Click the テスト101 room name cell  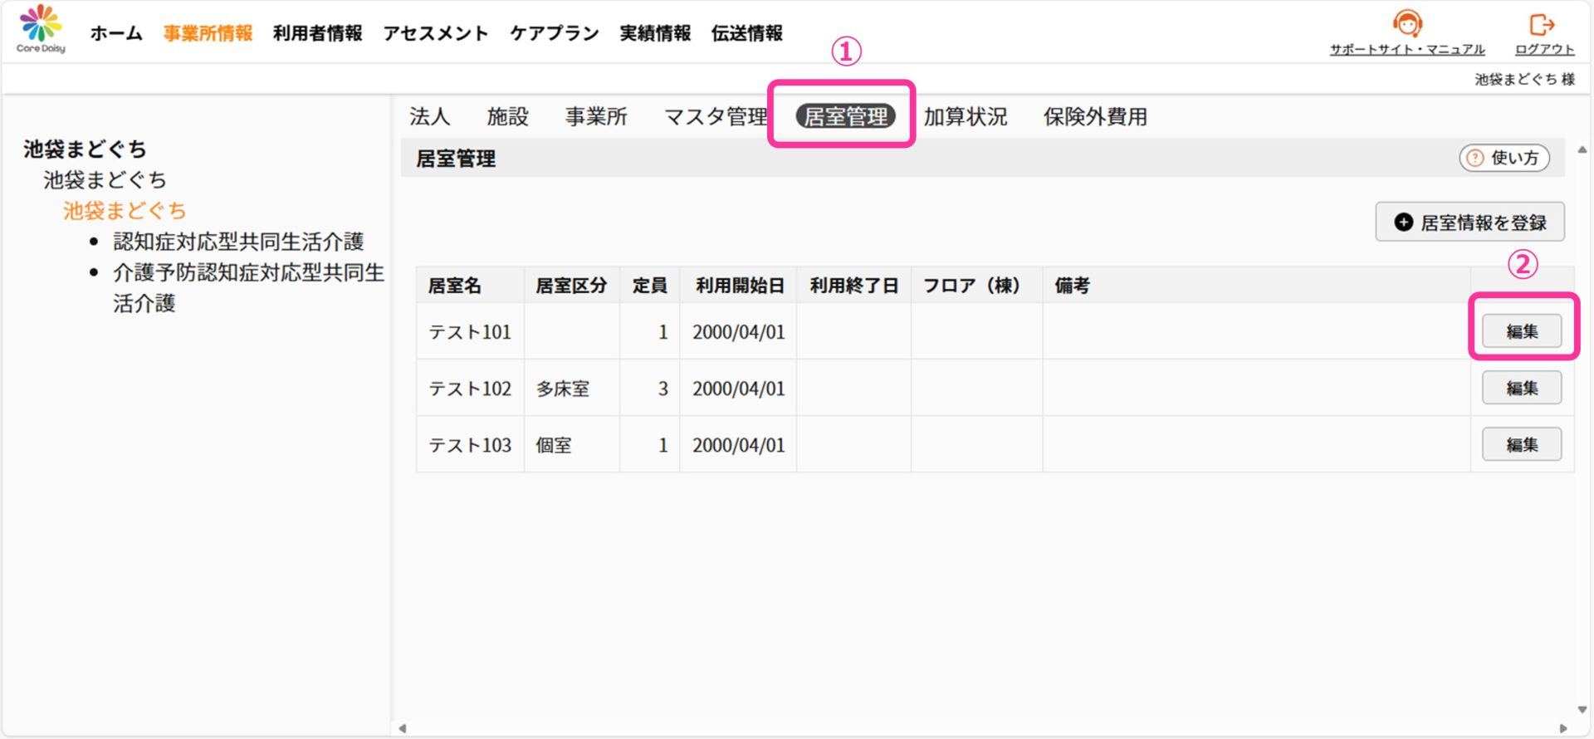click(x=470, y=332)
